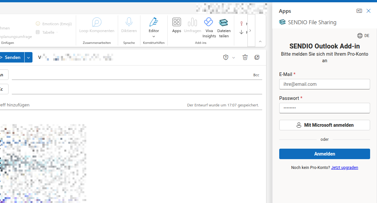Launch Viva Insights add-in
The height and width of the screenshot is (203, 377).
(209, 28)
